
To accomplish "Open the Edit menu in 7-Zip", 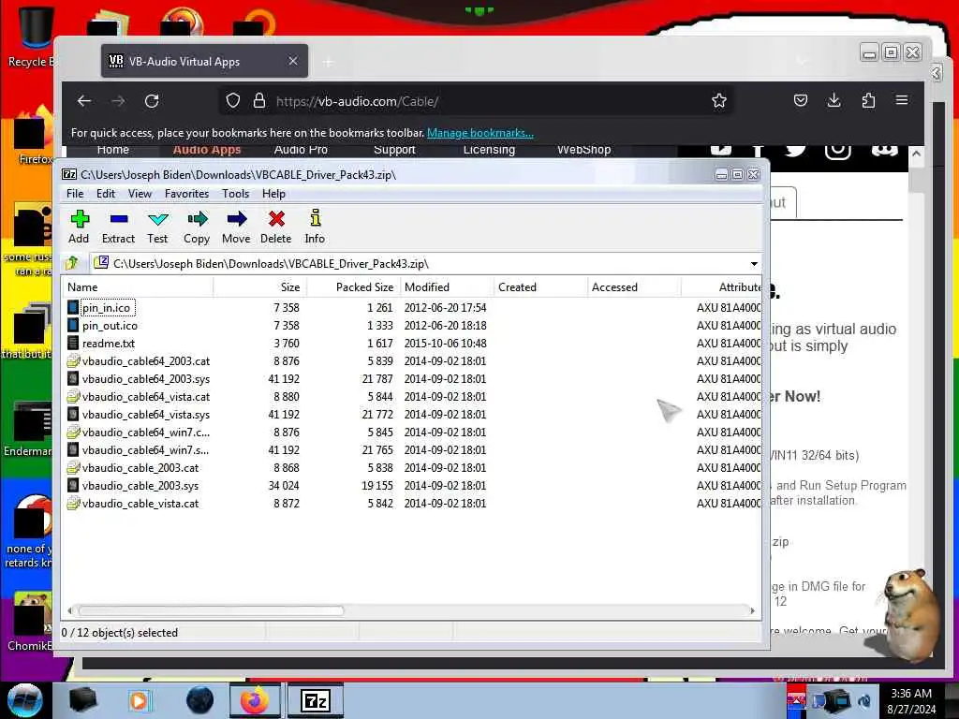I will click(x=106, y=194).
